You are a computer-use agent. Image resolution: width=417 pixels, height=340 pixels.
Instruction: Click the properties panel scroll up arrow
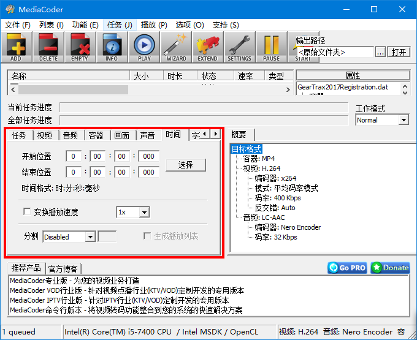pos(405,86)
